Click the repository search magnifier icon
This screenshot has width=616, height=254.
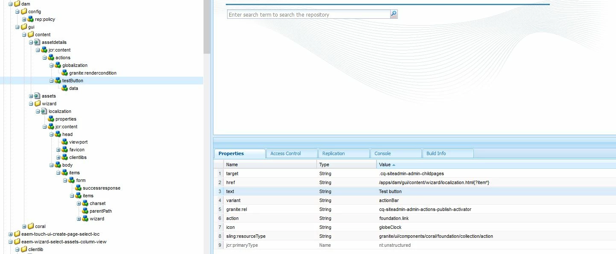pyautogui.click(x=394, y=14)
